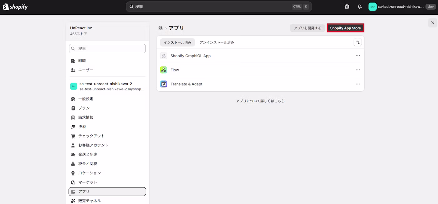Open the Sidekick assistant icon

click(347, 7)
